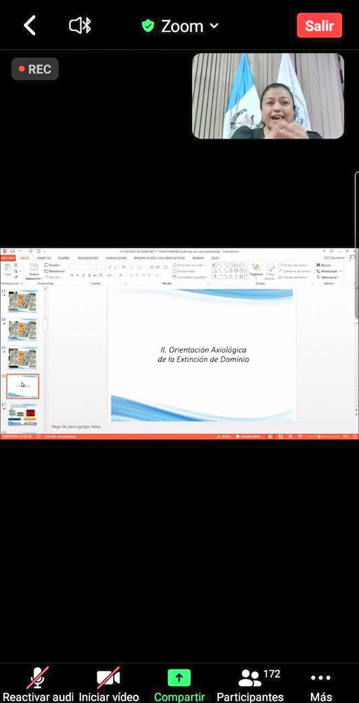Image resolution: width=359 pixels, height=703 pixels.
Task: Open Estilos rápidos quick styles
Action: pyautogui.click(x=270, y=272)
